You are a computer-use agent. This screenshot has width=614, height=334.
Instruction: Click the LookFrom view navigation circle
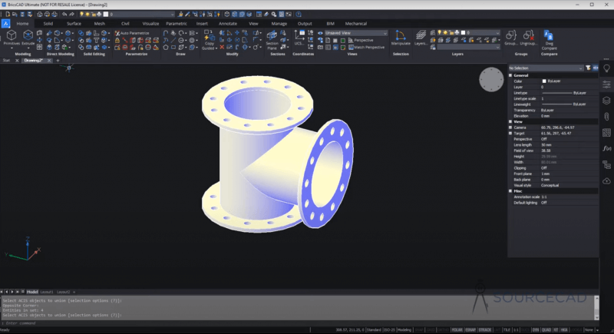click(x=491, y=80)
